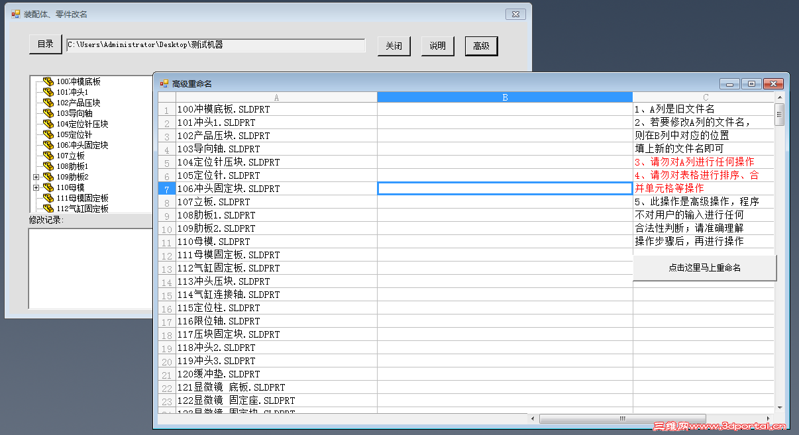Click 点击这里马上重命名 button
The image size is (799, 435).
[705, 268]
